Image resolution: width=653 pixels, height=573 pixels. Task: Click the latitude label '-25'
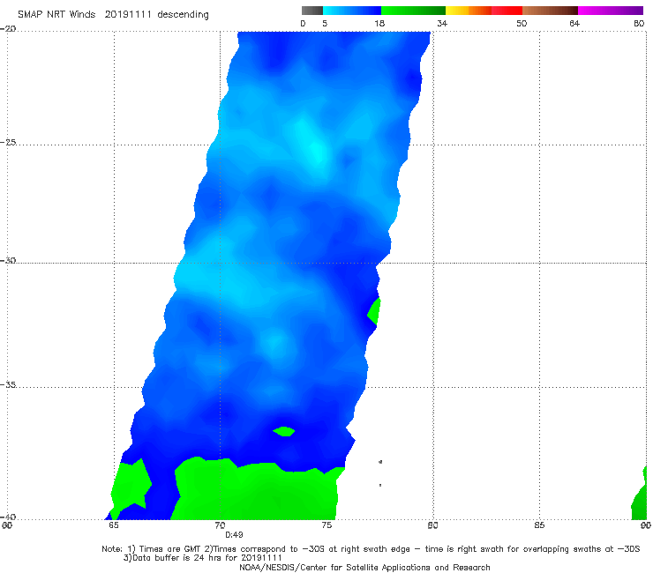click(8, 142)
